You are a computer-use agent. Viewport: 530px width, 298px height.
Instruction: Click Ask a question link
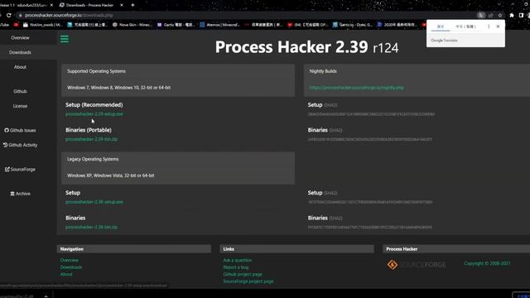(238, 260)
